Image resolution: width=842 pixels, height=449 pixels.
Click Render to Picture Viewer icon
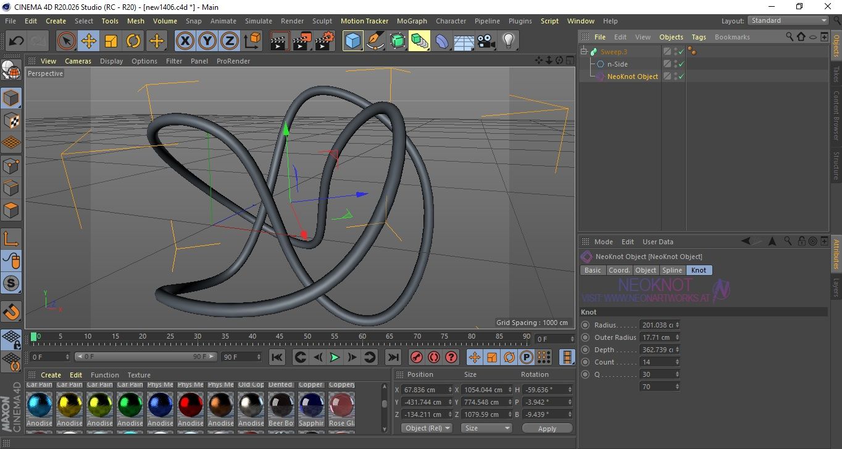(302, 41)
